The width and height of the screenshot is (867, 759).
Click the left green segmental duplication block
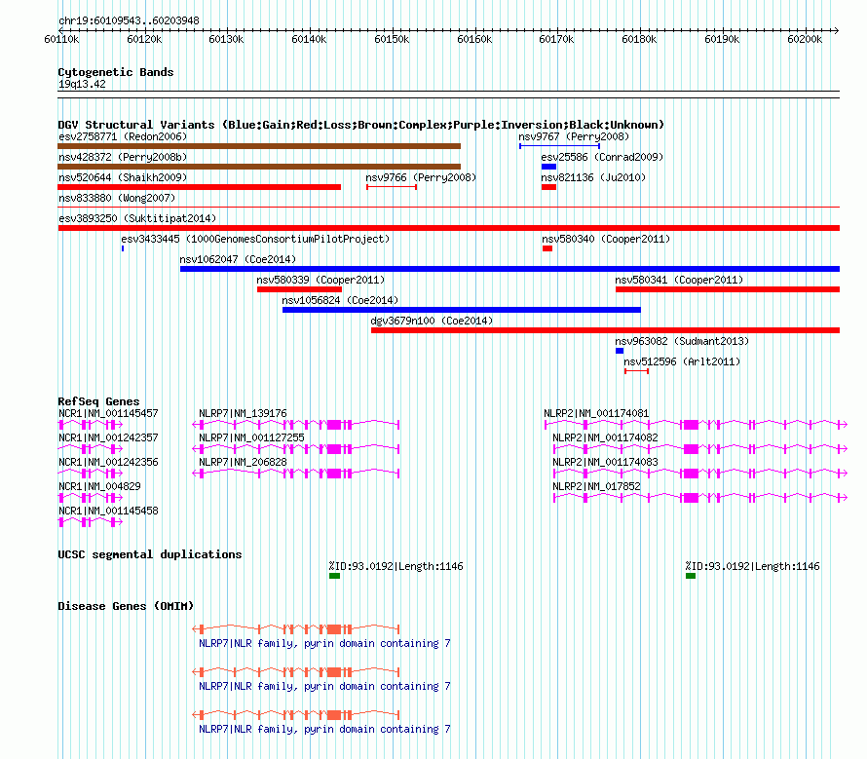coord(334,576)
